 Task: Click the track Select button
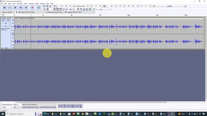click(x=6, y=48)
